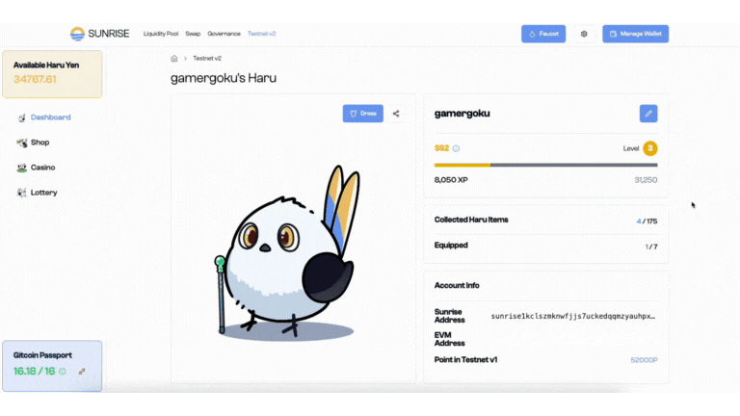Click the 4 / 175 collected items count
The height and width of the screenshot is (416, 740).
point(647,221)
